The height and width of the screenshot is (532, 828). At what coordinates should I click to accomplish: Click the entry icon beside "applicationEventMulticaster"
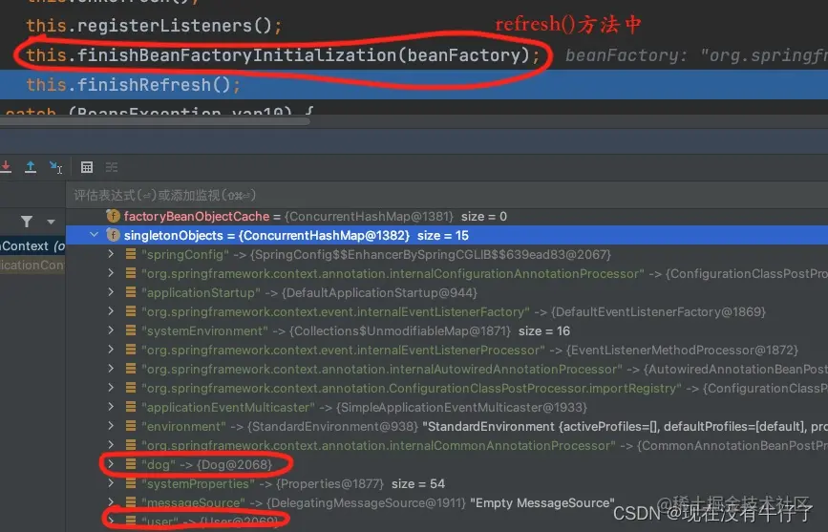131,407
